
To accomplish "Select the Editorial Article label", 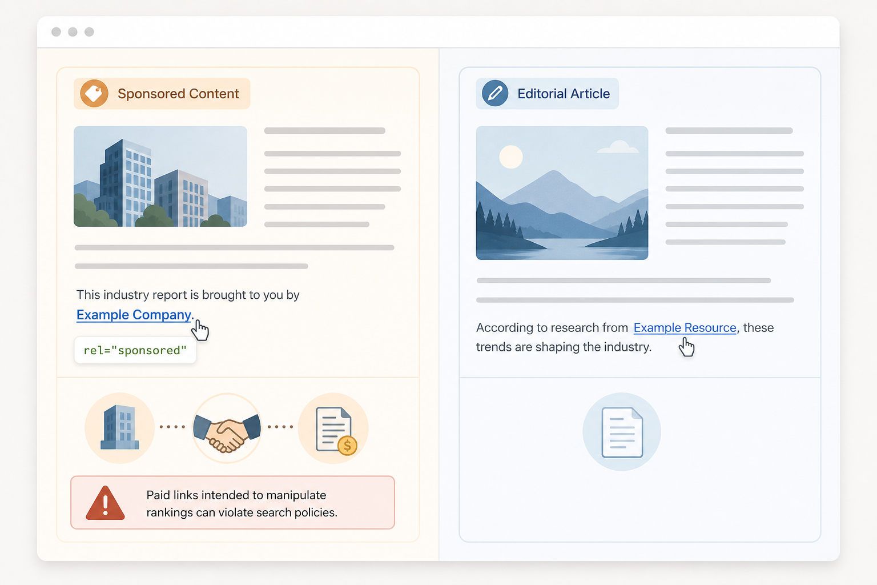I will coord(564,94).
